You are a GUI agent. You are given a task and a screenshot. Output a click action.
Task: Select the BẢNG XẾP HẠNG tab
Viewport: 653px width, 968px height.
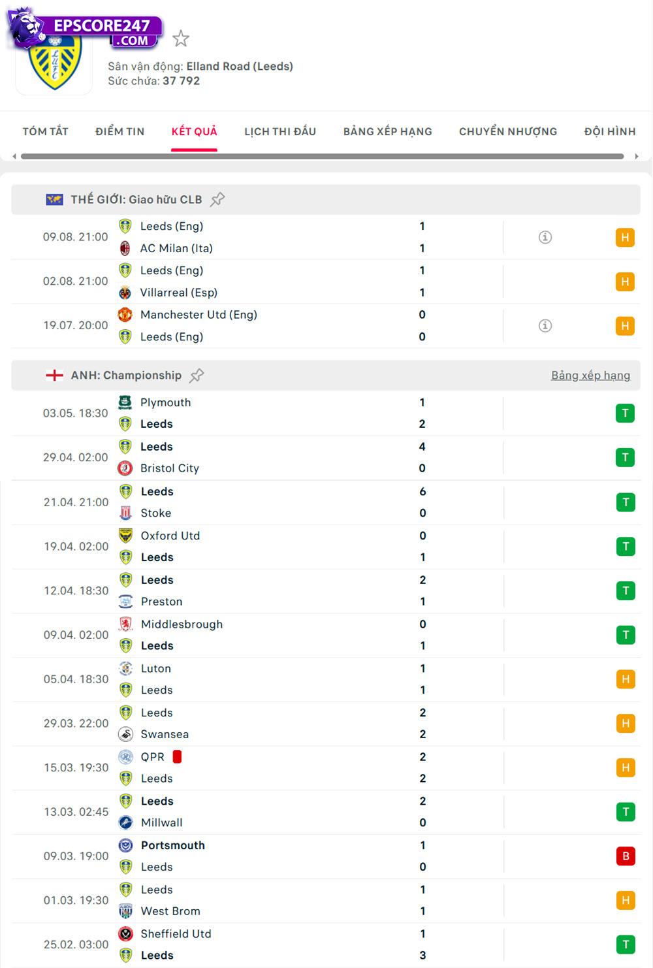pyautogui.click(x=387, y=131)
